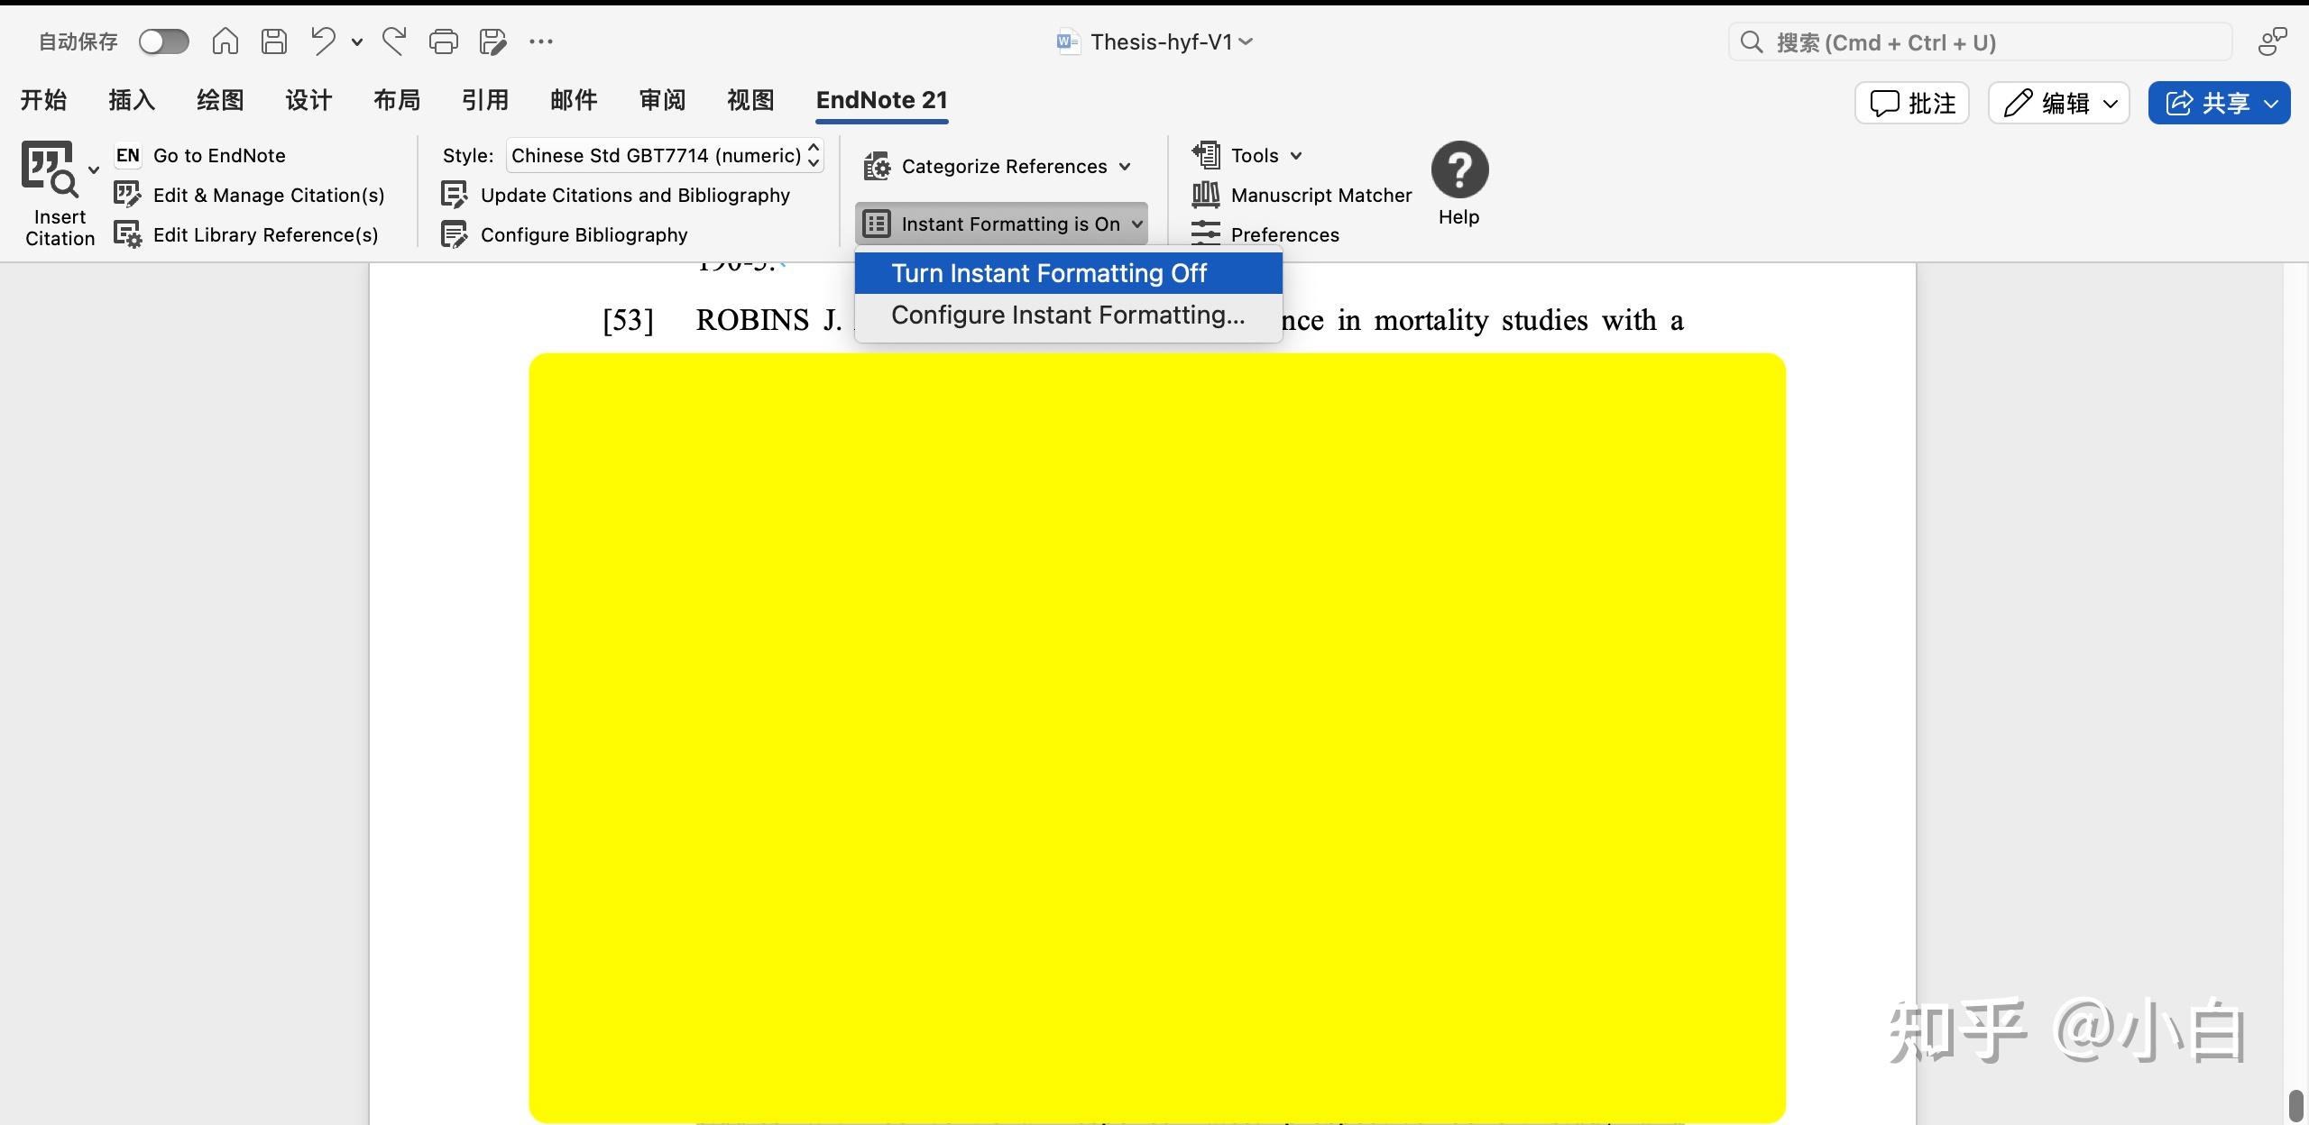
Task: Open Edit & Manage Citation(s)
Action: pyautogui.click(x=268, y=195)
